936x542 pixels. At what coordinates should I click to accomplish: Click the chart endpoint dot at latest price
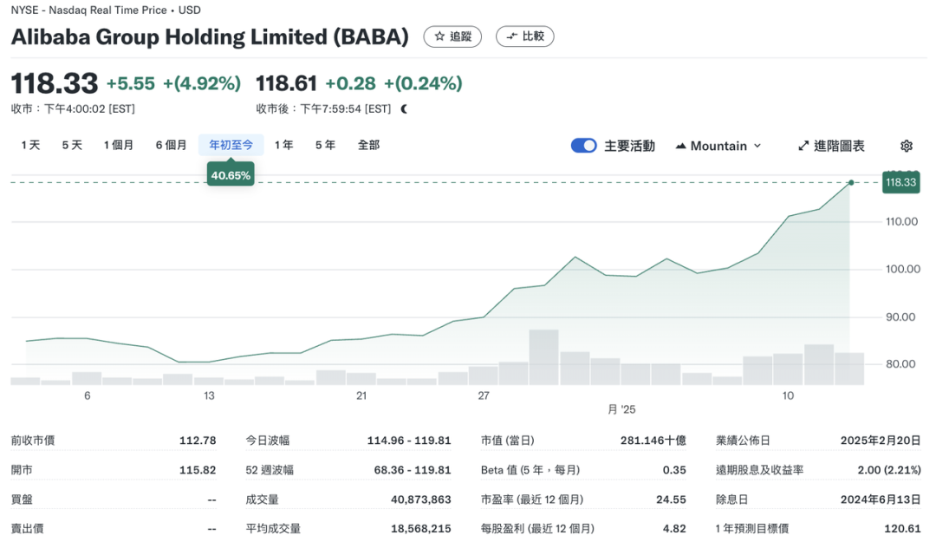[x=851, y=182]
